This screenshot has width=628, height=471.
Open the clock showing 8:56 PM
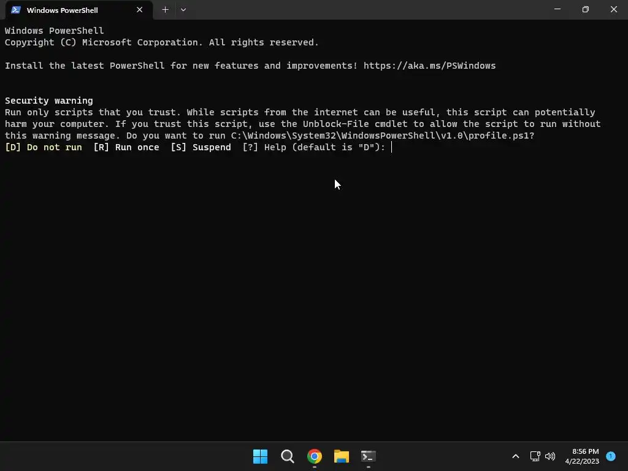pyautogui.click(x=582, y=456)
